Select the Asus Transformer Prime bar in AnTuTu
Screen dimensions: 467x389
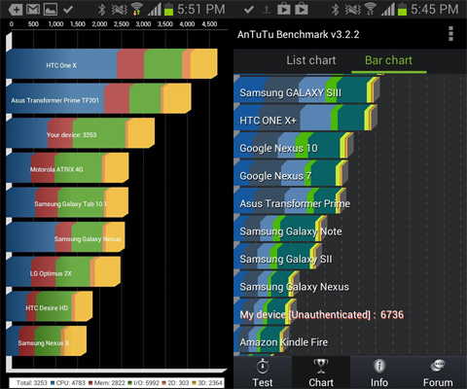(x=290, y=201)
